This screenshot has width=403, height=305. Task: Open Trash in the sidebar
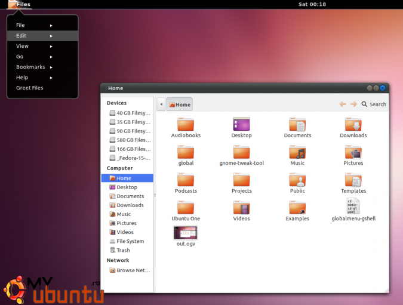click(x=120, y=250)
